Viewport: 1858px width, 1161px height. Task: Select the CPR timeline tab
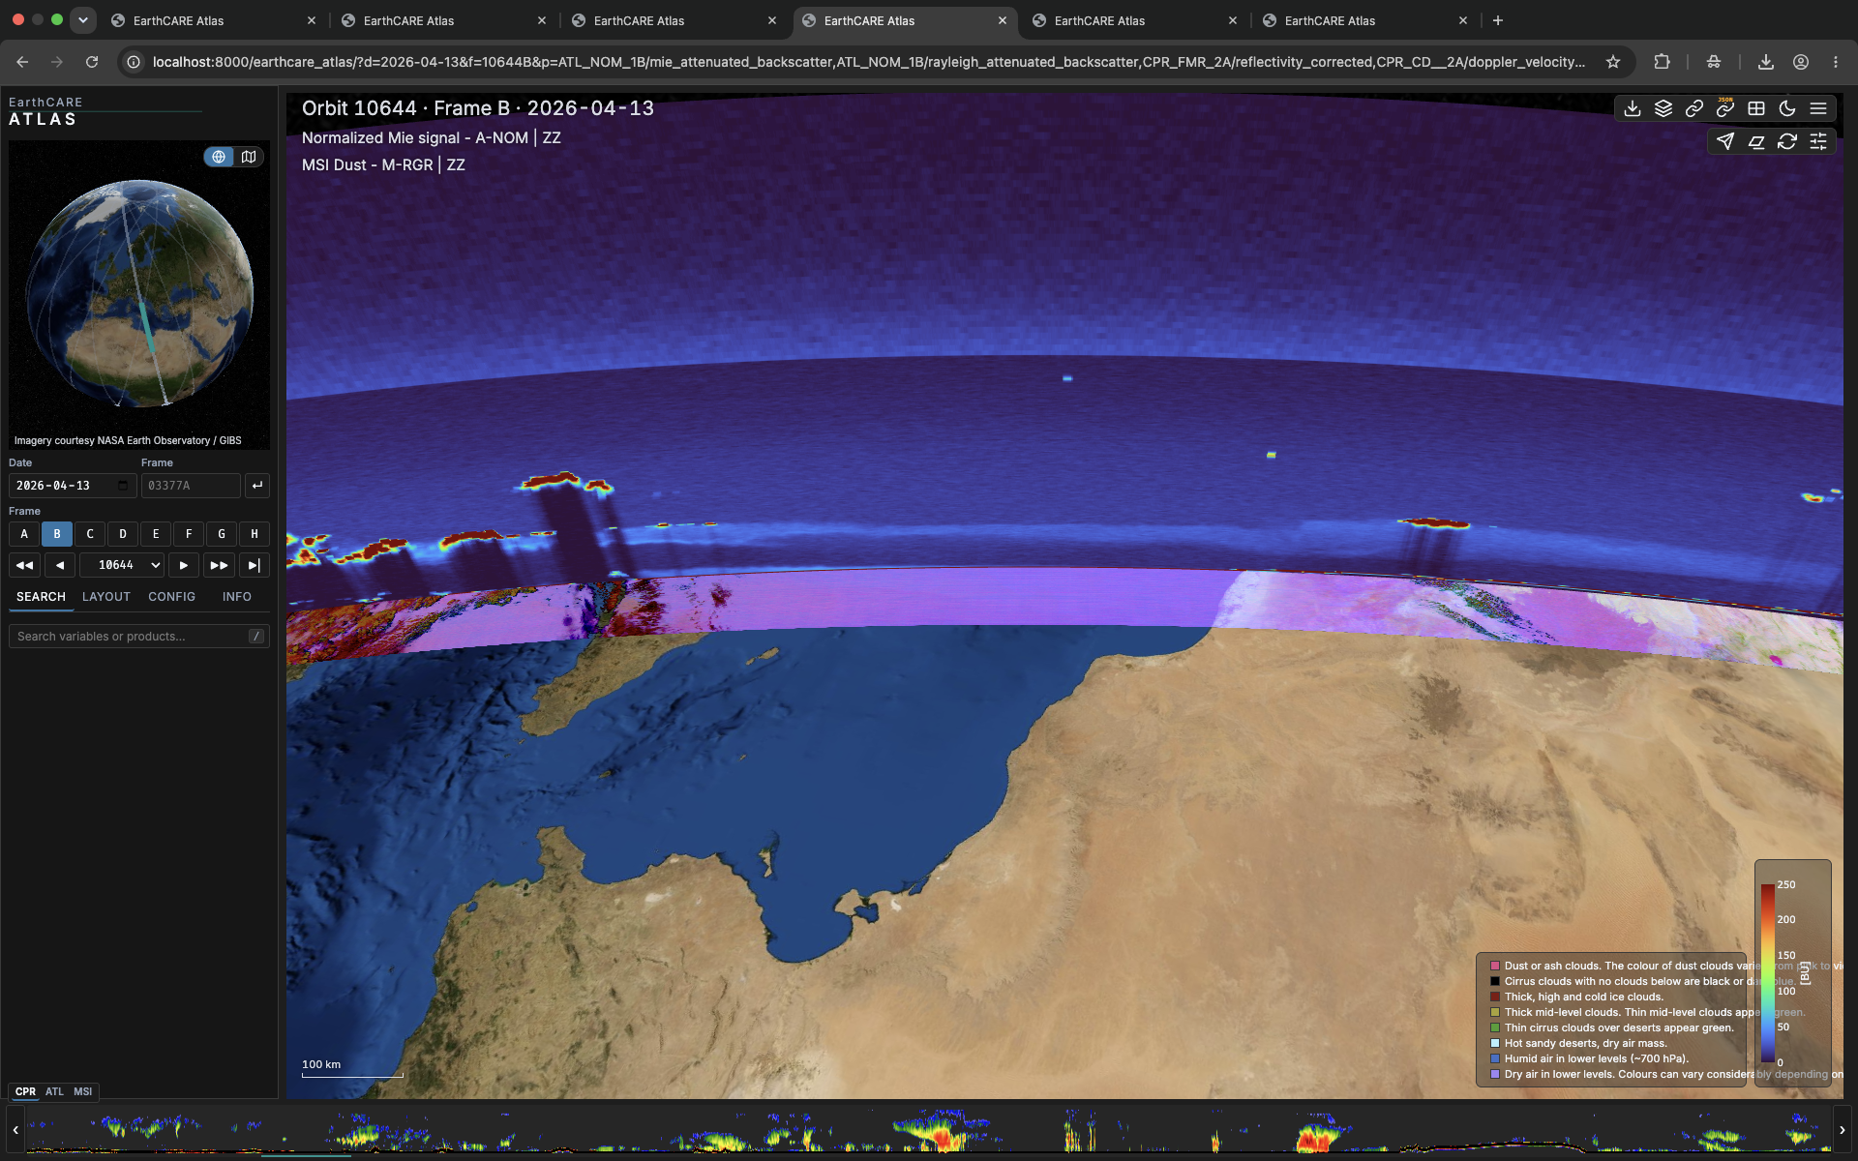(x=25, y=1091)
